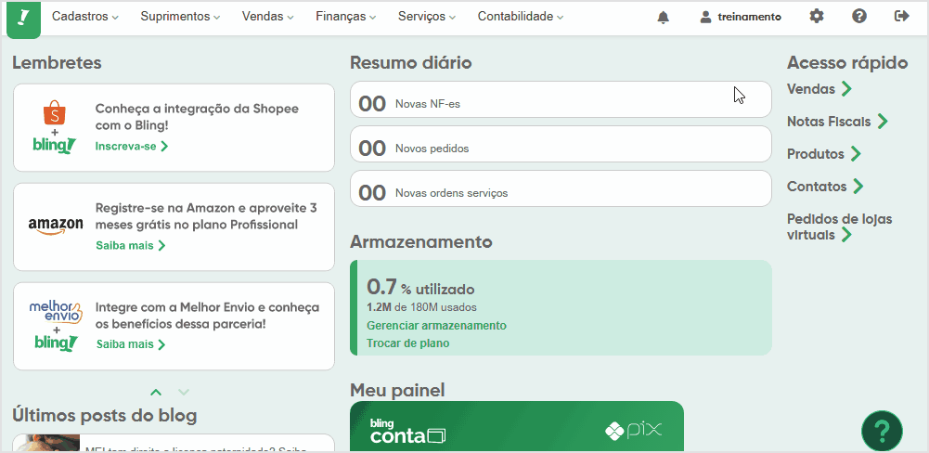Image resolution: width=929 pixels, height=453 pixels.
Task: Click the round green help chat button
Action: coord(882,429)
